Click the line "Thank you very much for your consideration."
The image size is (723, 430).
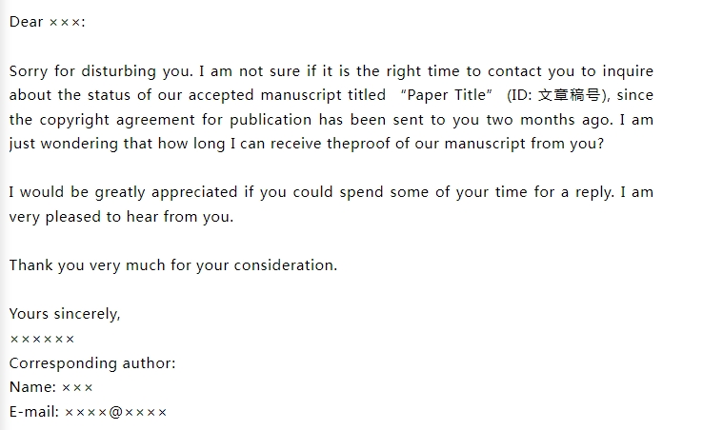coord(173,265)
